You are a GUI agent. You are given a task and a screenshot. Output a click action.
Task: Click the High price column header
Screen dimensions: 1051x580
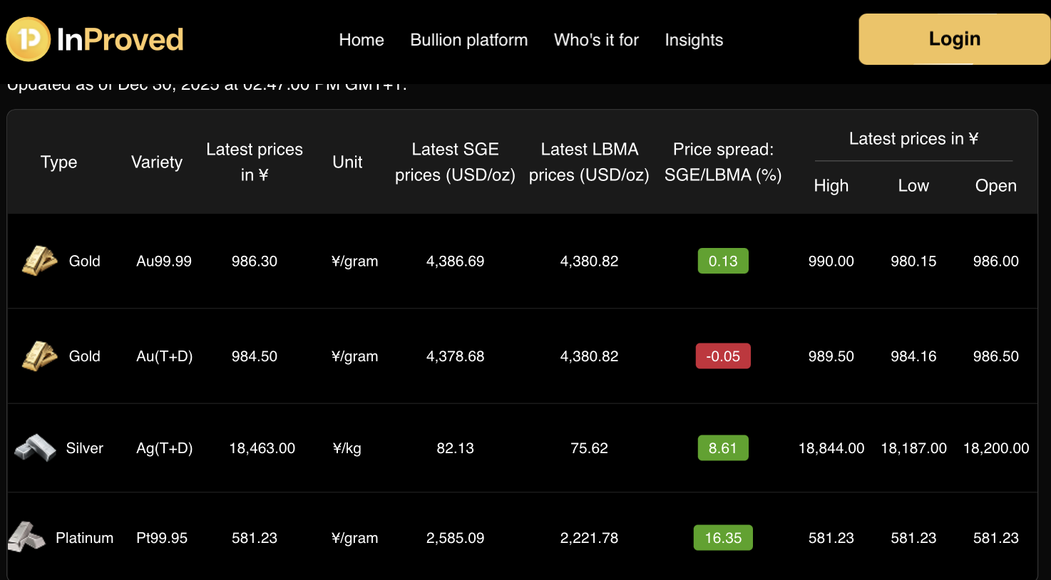pyautogui.click(x=831, y=186)
